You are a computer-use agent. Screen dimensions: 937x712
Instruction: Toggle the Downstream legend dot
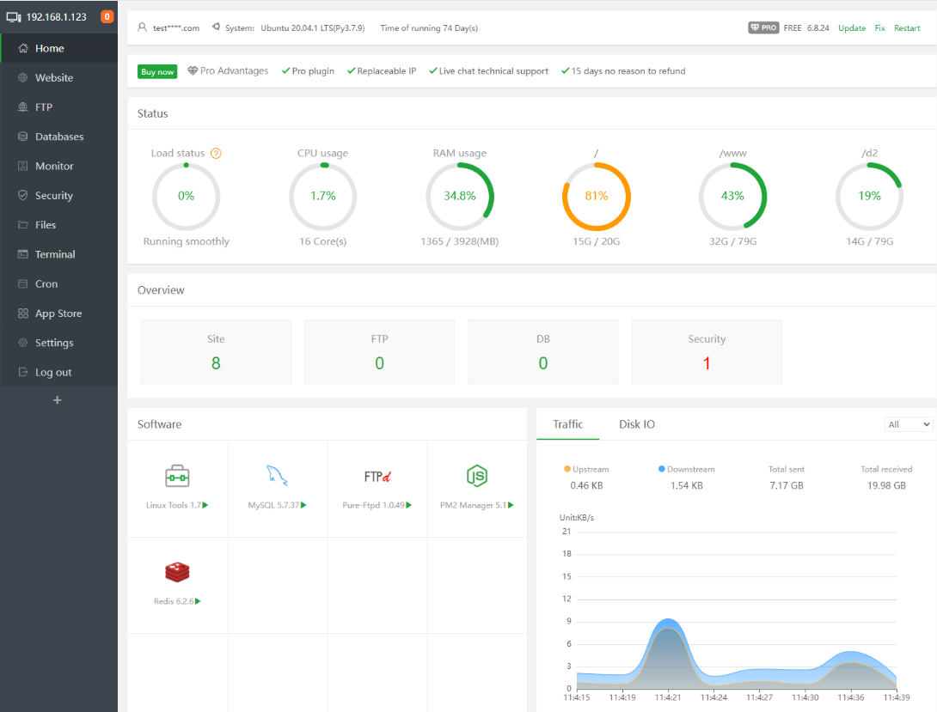[x=662, y=469]
